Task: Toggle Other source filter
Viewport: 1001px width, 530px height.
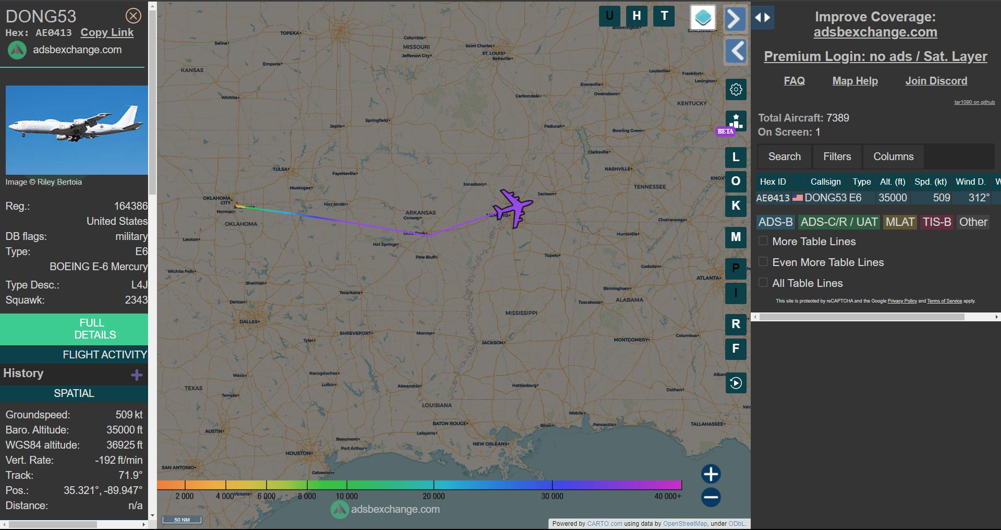Action: pos(973,222)
